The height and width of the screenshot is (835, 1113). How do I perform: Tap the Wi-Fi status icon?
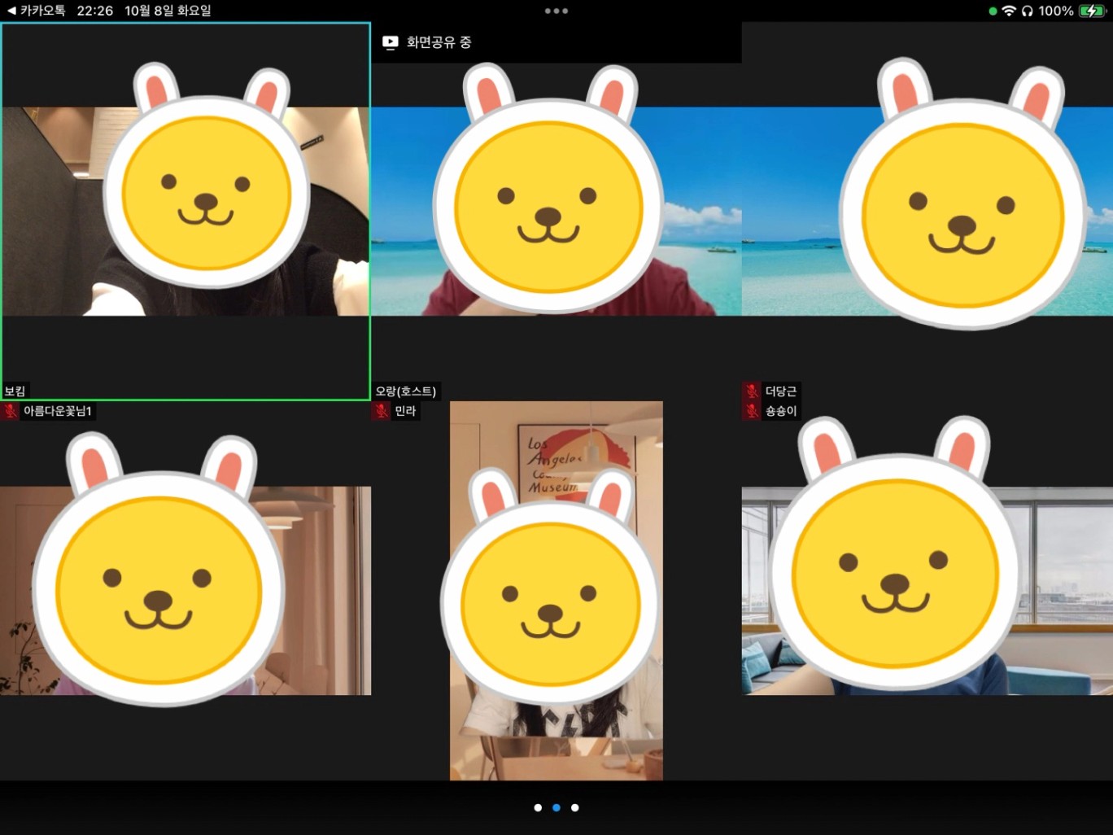coord(1009,11)
